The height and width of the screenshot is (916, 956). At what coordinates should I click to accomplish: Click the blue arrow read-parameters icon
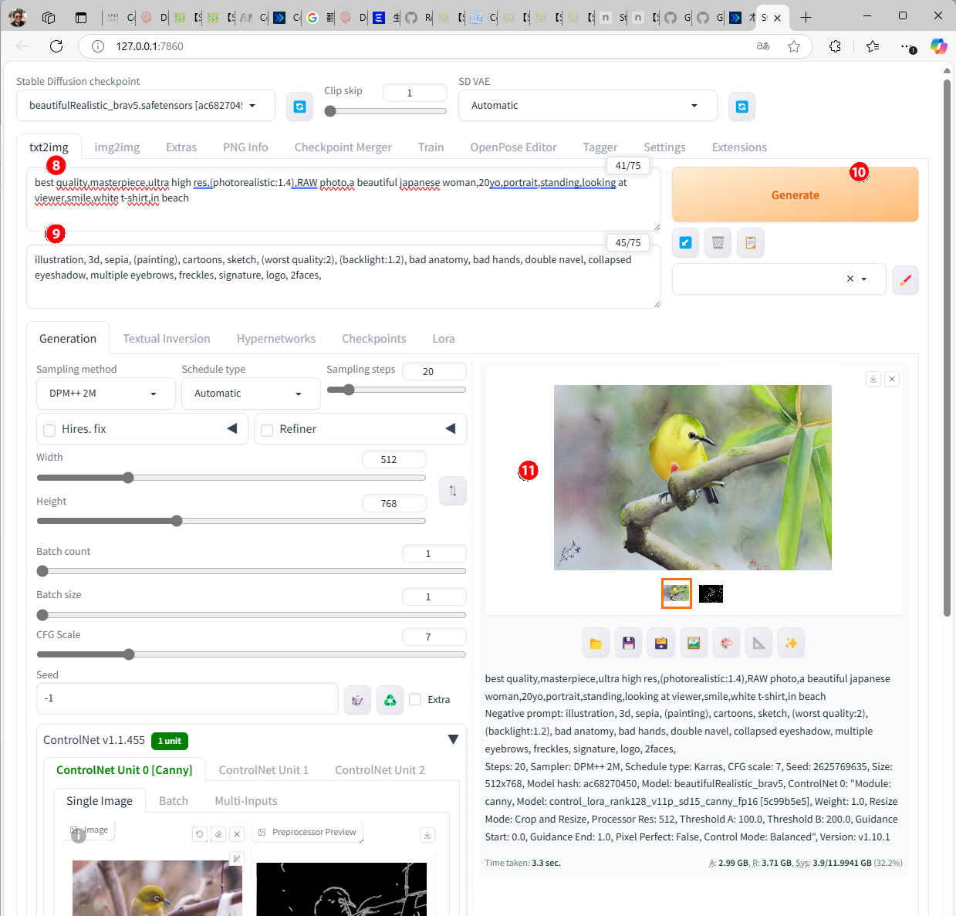pos(685,243)
